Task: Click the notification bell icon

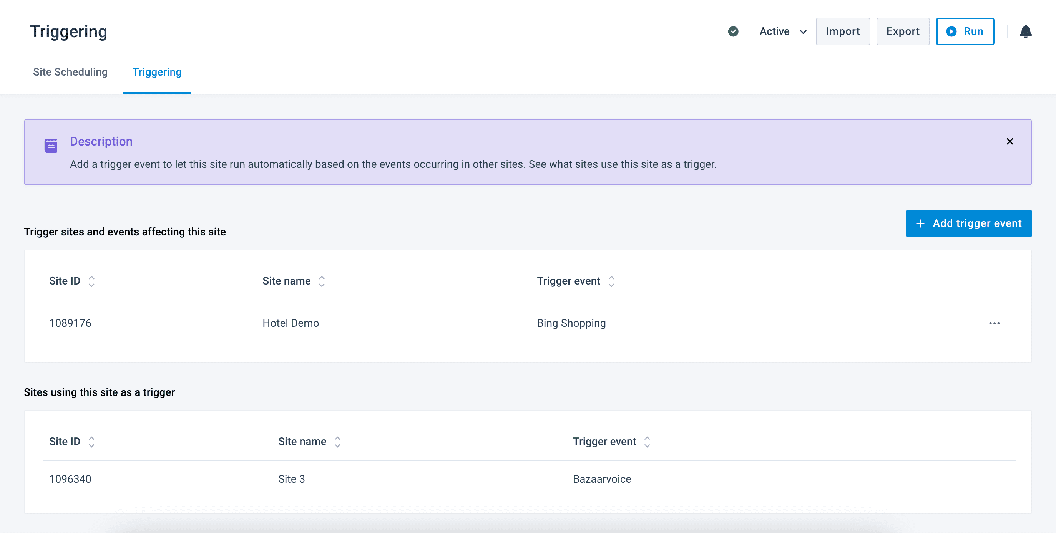Action: (x=1025, y=31)
